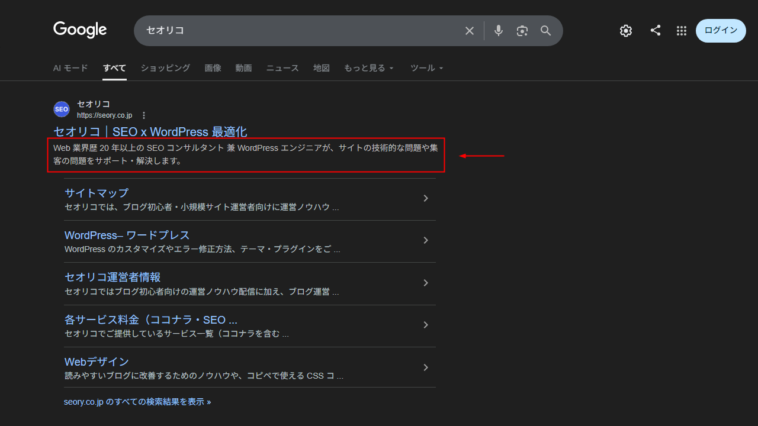Click description セオリコでご提供しているサービス一覧
The width and height of the screenshot is (758, 426).
click(x=177, y=334)
